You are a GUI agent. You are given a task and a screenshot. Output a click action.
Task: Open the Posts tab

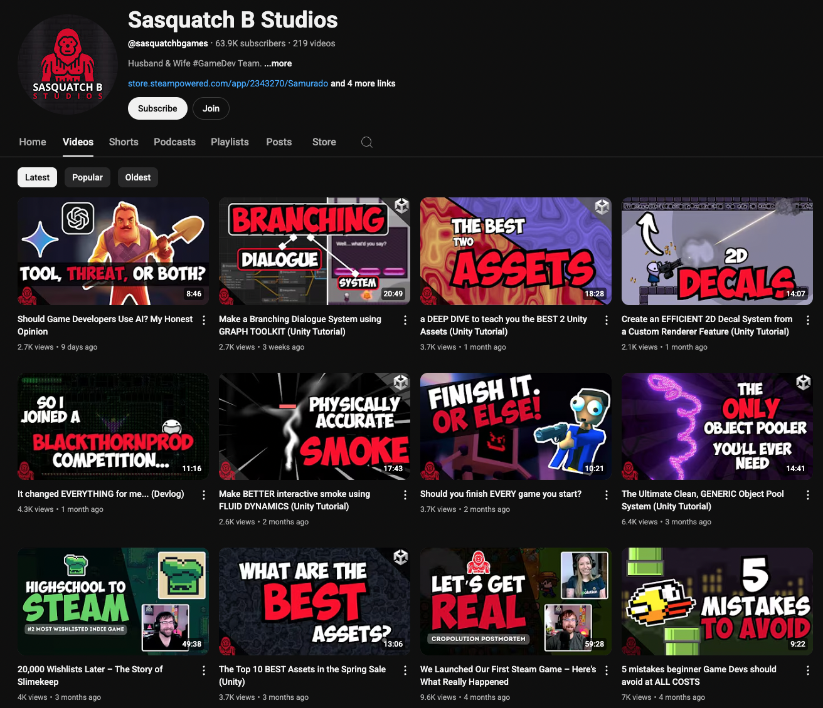(x=279, y=142)
